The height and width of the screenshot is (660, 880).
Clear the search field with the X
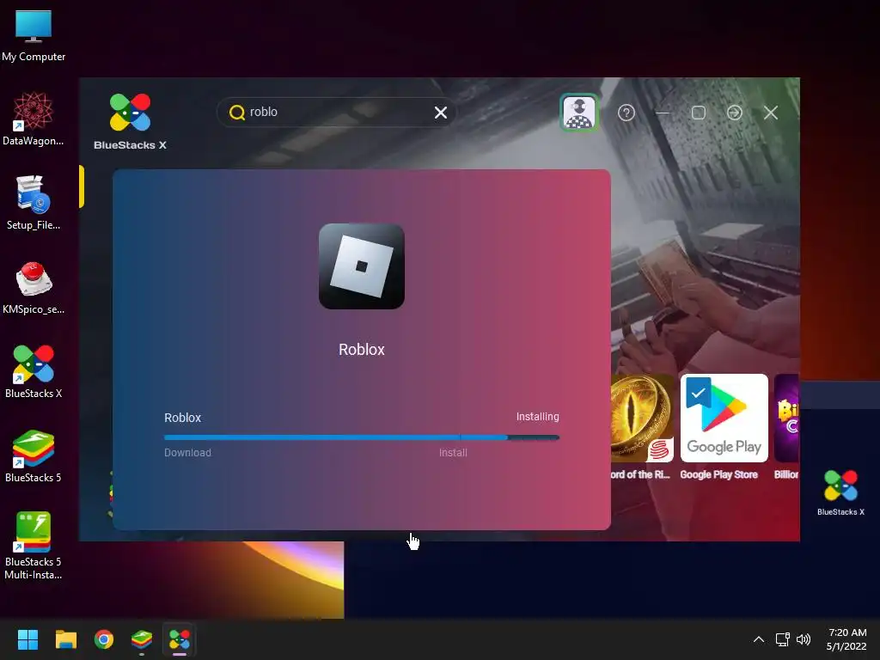(441, 113)
